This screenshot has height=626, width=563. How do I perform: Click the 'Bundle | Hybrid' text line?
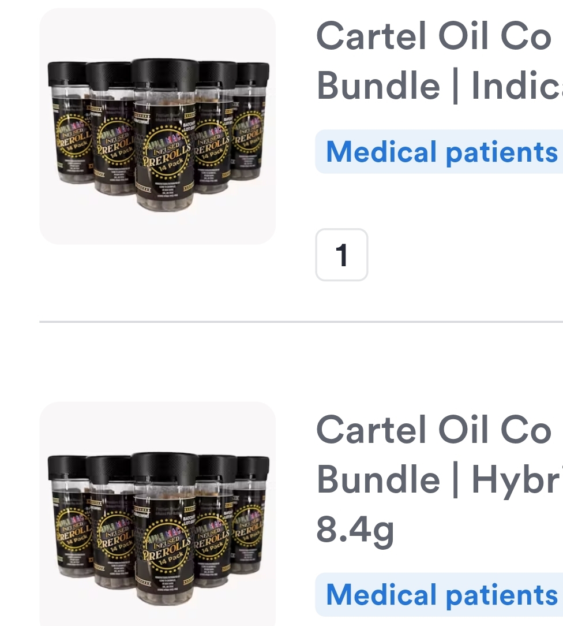click(440, 479)
